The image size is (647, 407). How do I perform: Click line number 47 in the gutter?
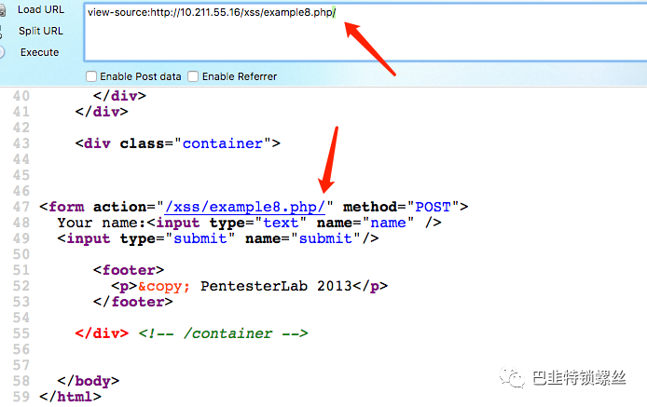(21, 207)
